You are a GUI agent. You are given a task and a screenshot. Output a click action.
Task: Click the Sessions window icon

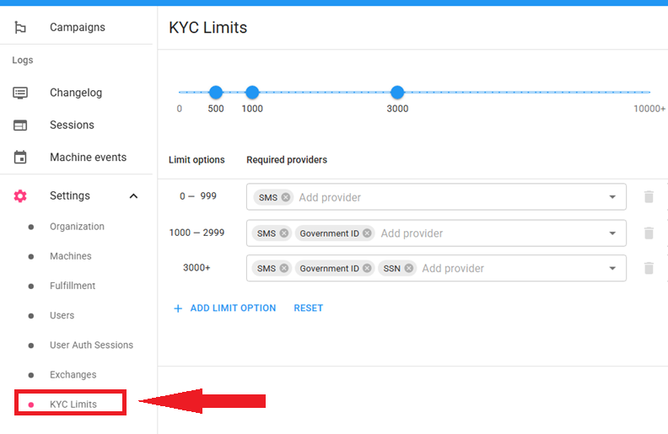click(20, 125)
